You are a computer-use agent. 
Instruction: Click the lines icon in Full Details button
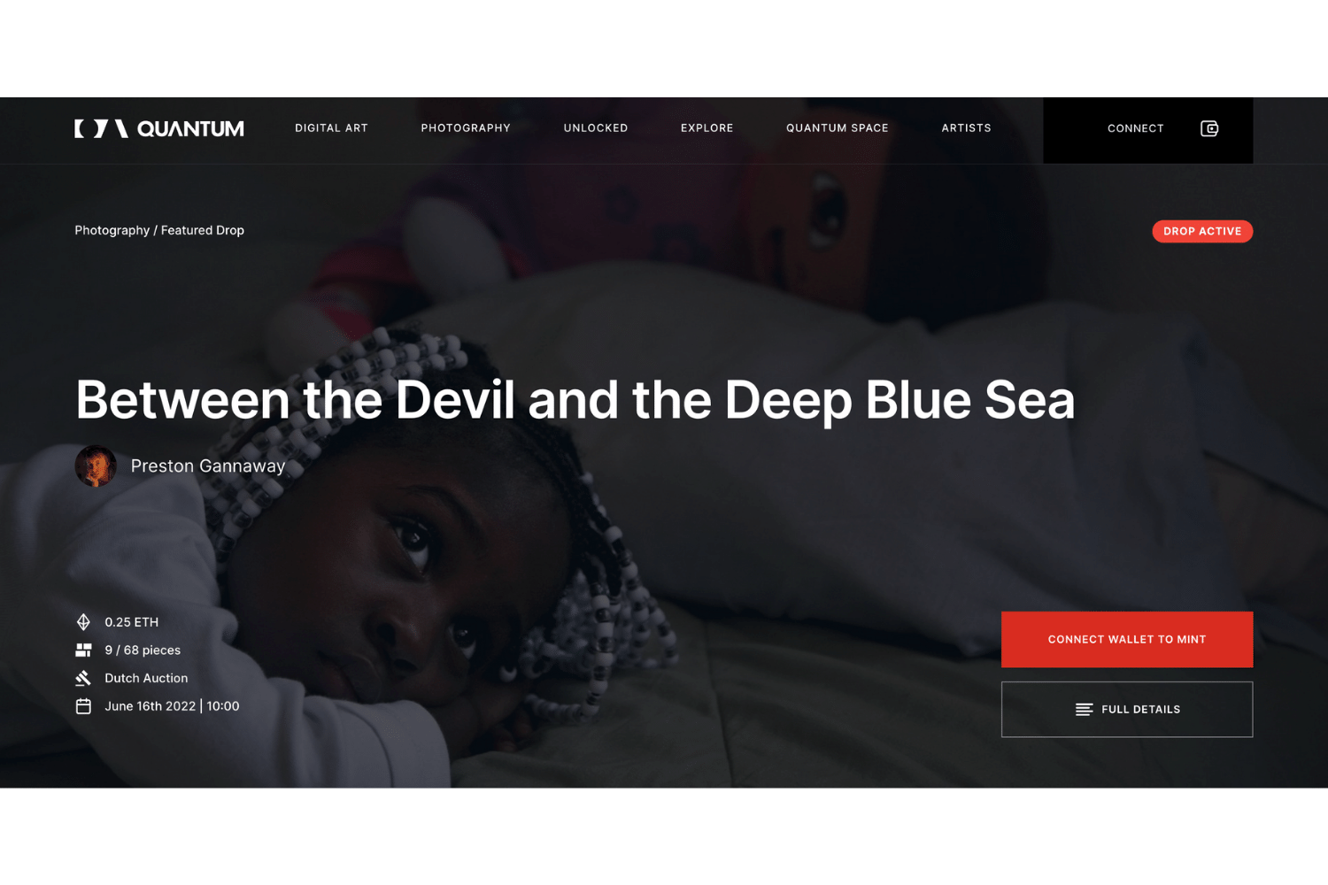point(1084,710)
